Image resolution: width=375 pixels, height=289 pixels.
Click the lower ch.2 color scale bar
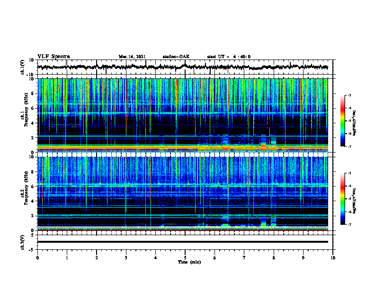coord(342,199)
